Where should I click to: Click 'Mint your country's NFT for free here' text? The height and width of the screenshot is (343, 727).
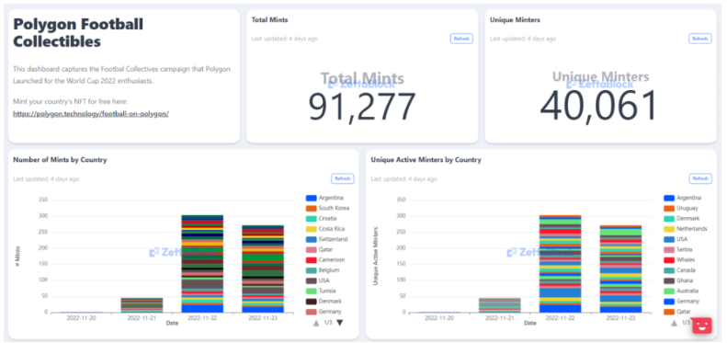(71, 102)
